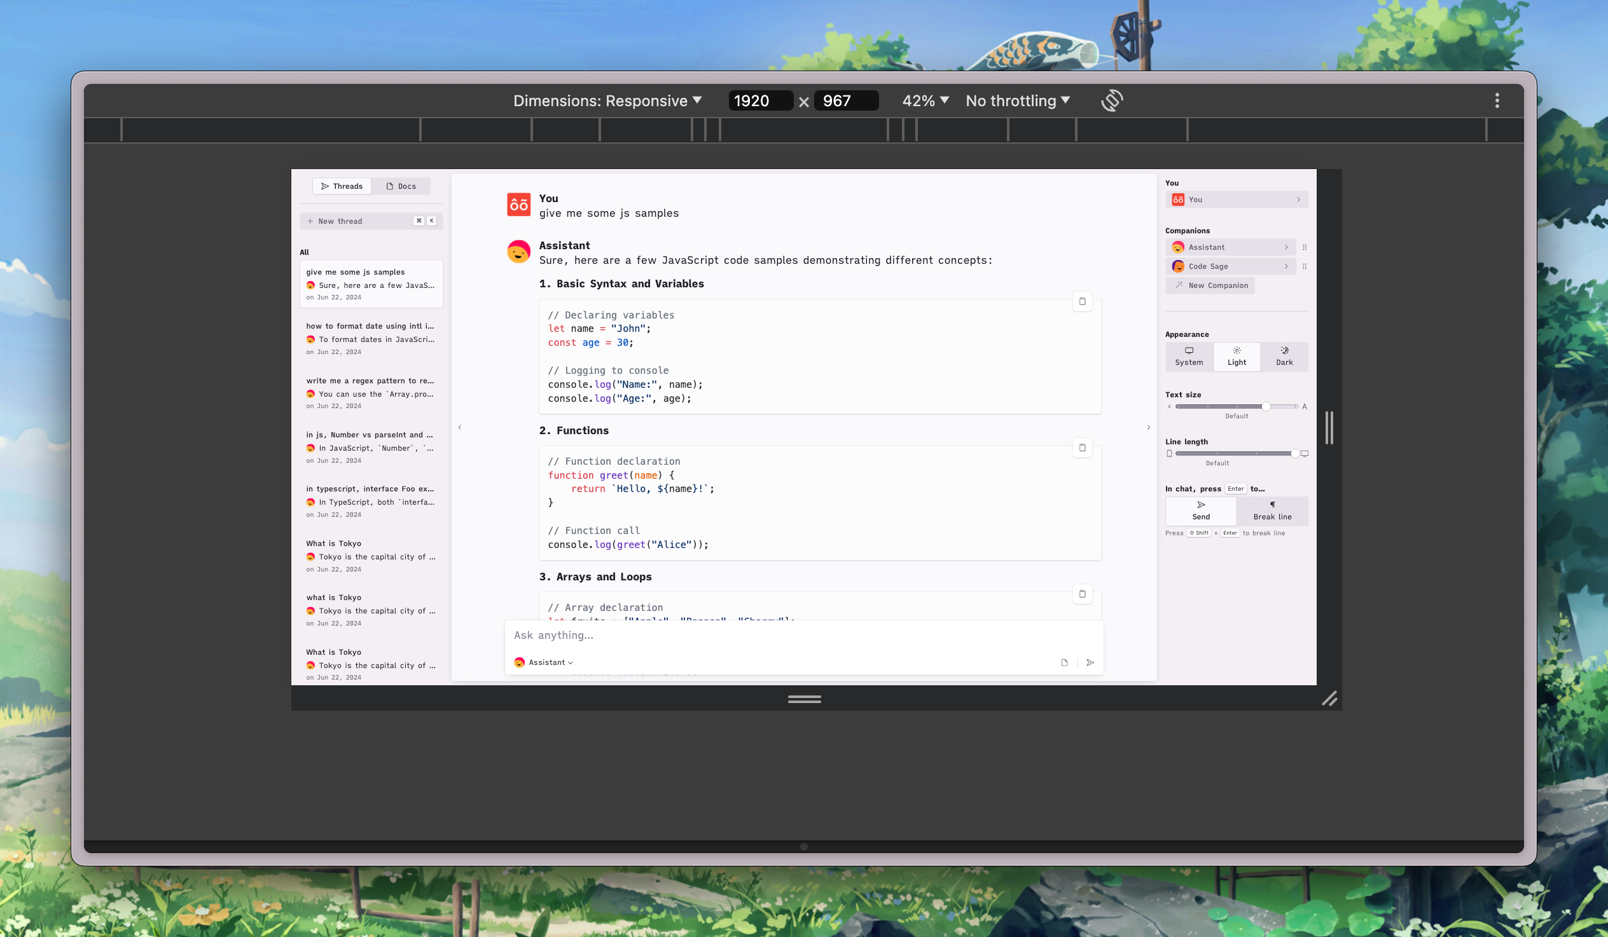Click the drag handle next to Code Sage
1608x937 pixels.
1304,266
